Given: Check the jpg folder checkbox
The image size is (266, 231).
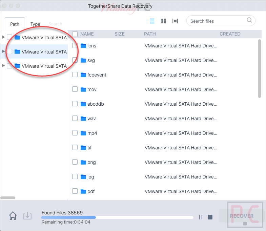Looking at the screenshot, I should [x=75, y=176].
